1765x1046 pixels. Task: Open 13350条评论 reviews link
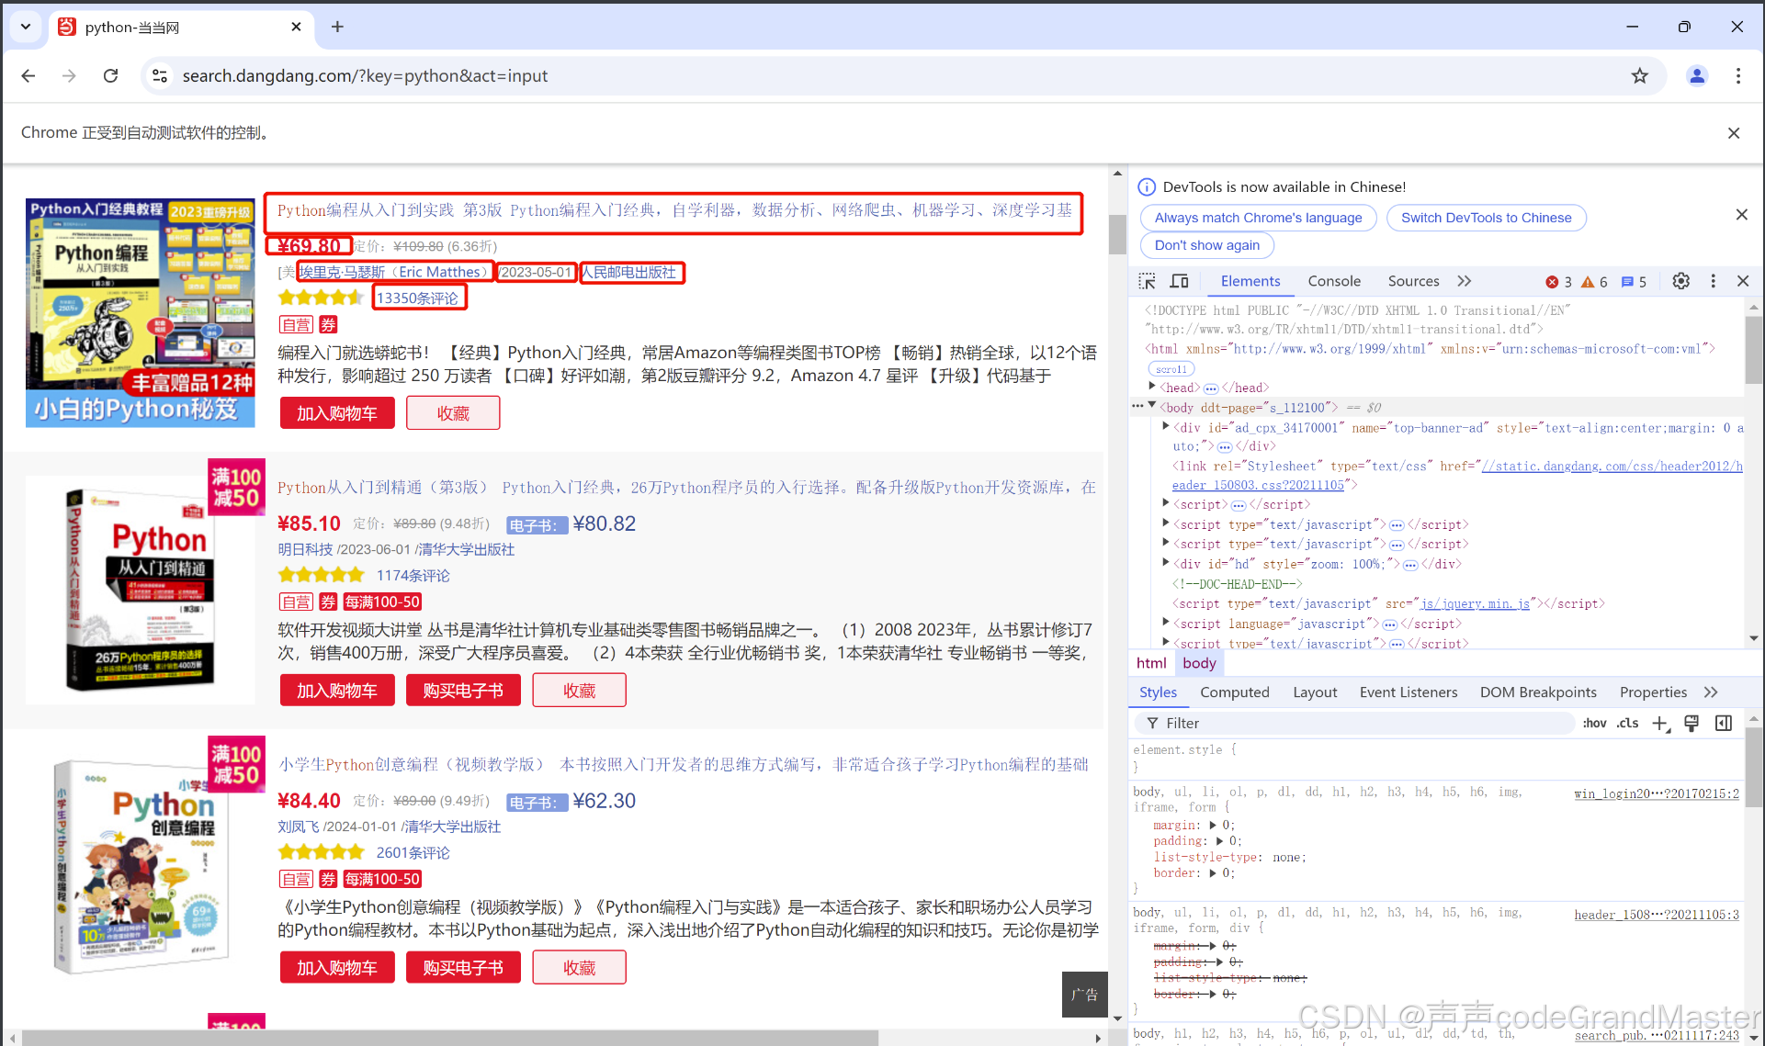click(417, 298)
